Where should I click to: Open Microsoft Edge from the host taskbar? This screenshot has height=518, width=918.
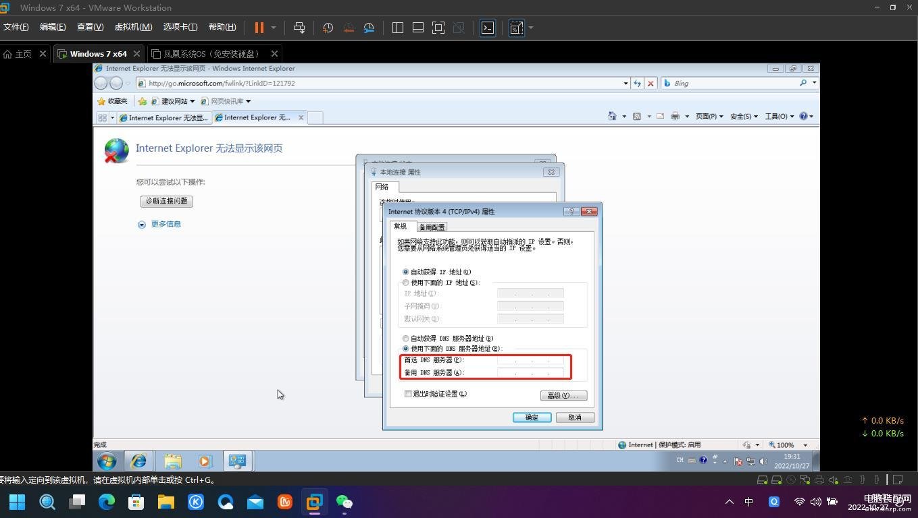[x=107, y=502]
